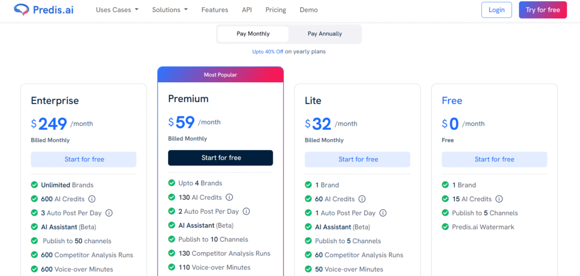Start for free on Enterprise plan
Screen dimensions: 580x276
84,159
